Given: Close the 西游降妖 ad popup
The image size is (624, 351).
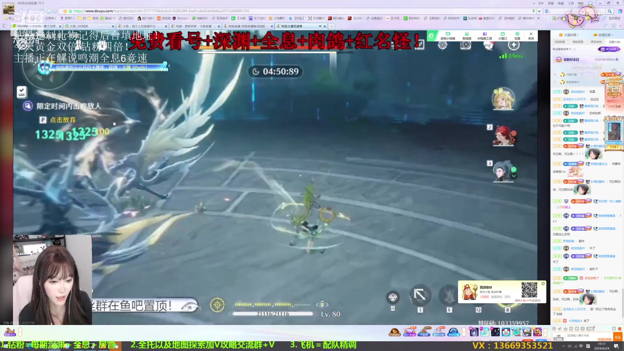Looking at the screenshot, I should click(543, 284).
